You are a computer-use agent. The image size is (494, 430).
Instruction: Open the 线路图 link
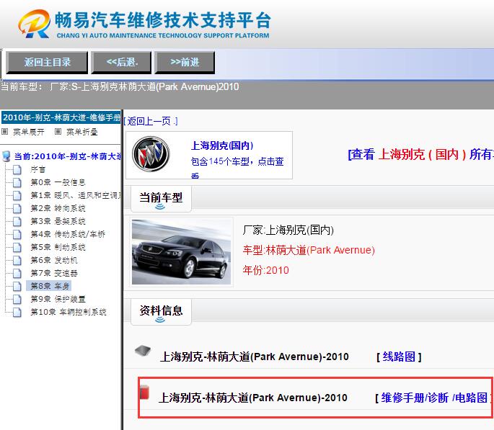click(399, 357)
